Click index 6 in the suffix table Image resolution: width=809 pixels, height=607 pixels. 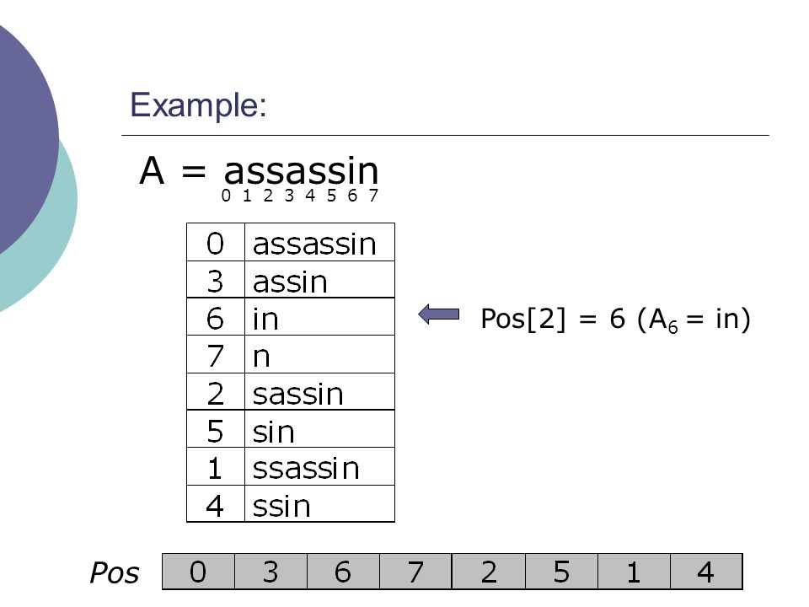(216, 317)
